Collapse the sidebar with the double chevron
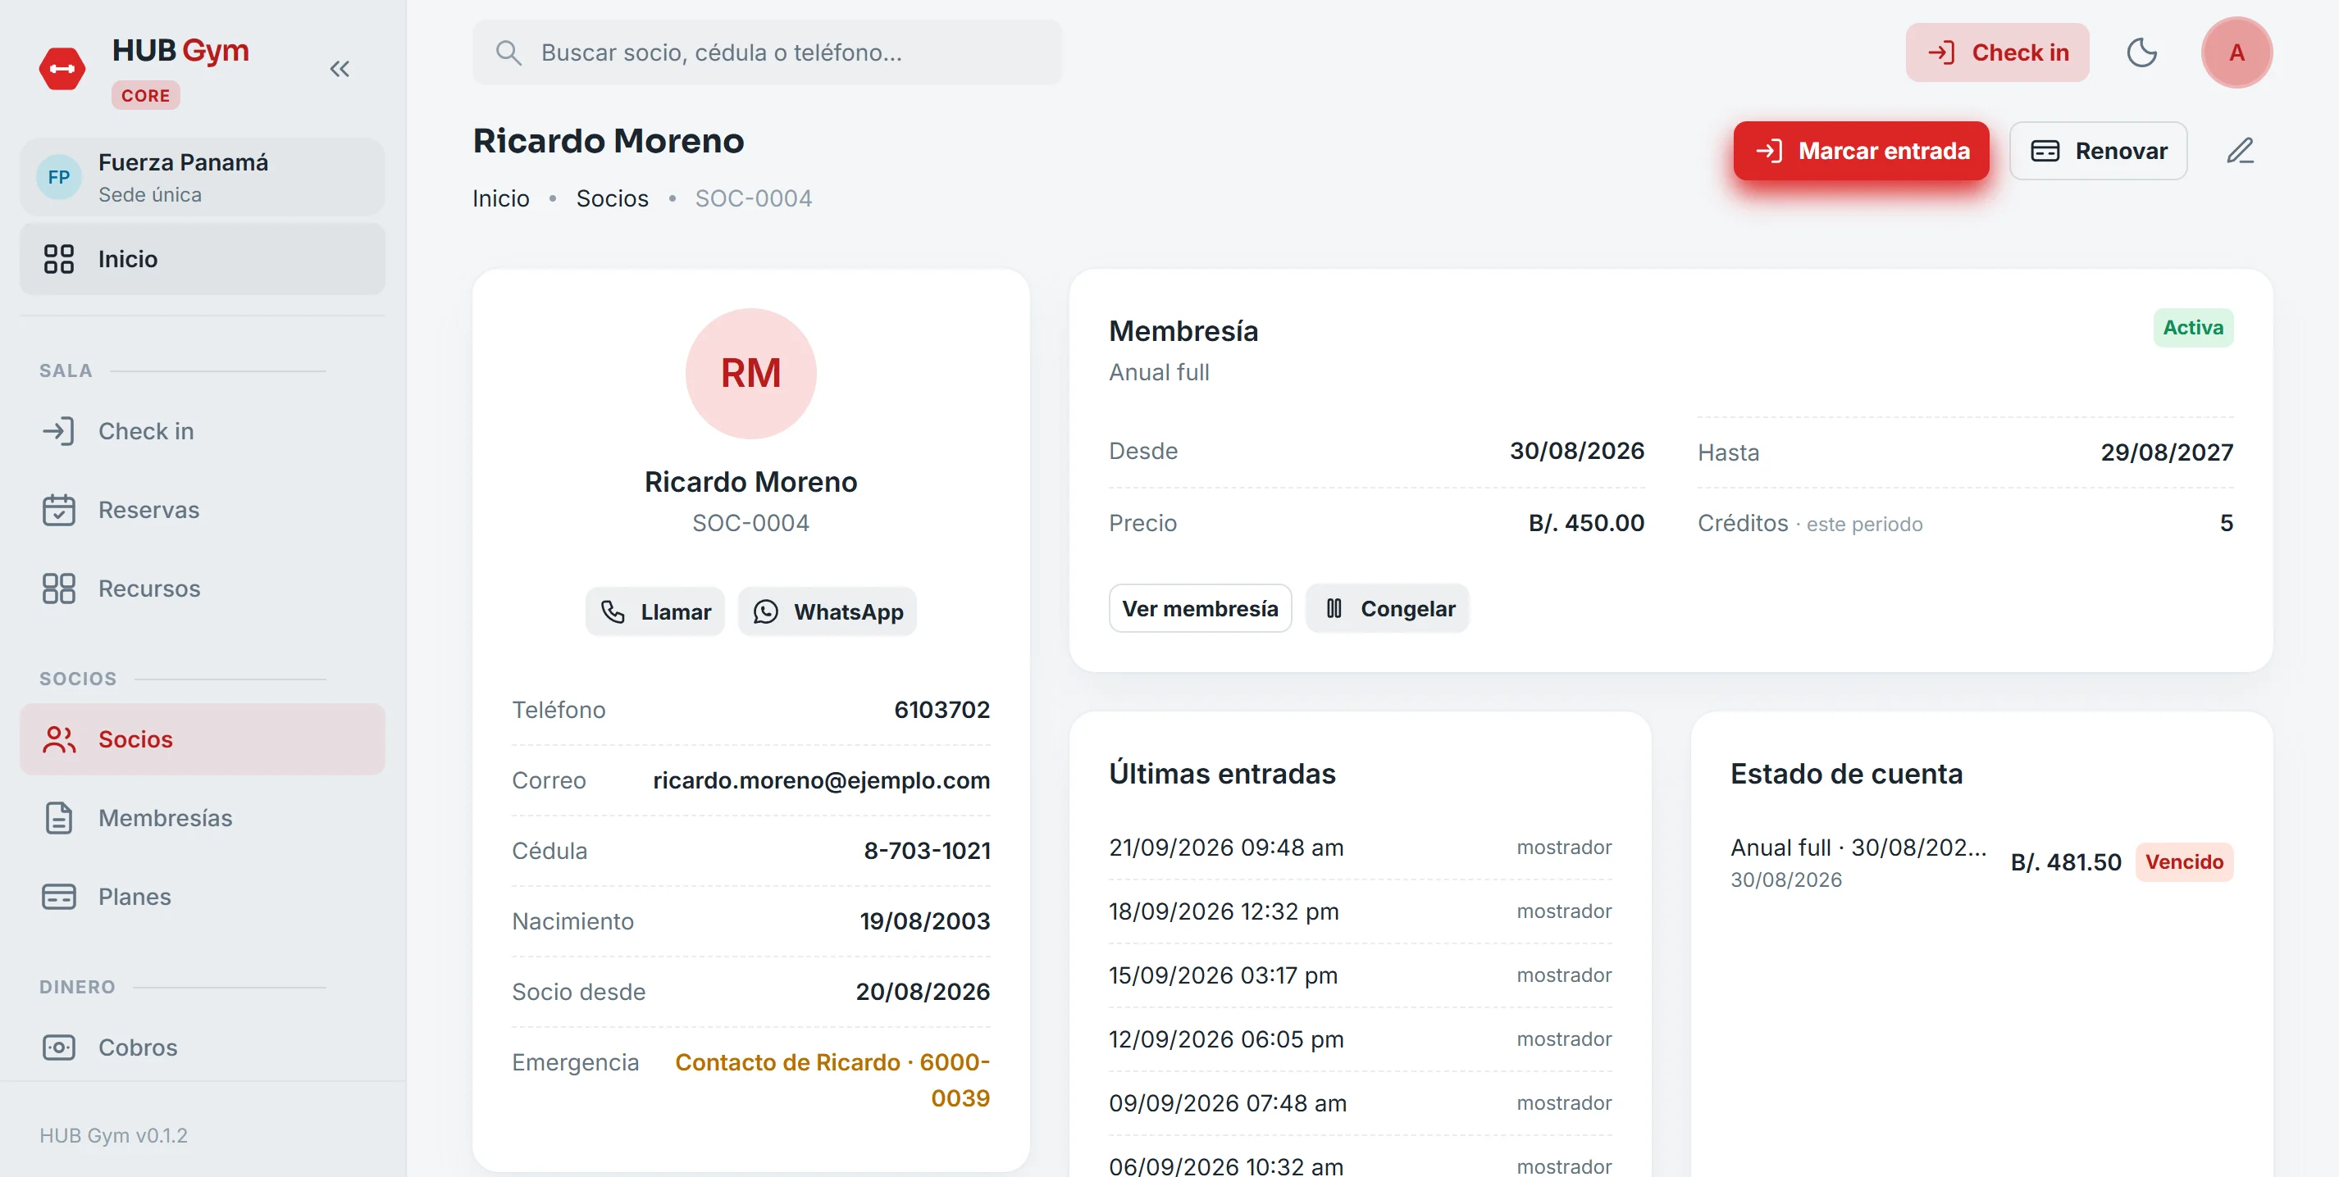The width and height of the screenshot is (2339, 1177). click(340, 69)
